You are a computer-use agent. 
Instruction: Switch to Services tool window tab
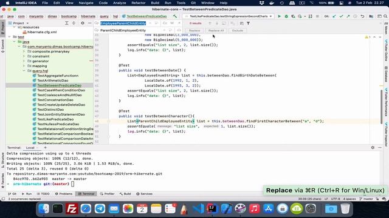tap(145, 194)
